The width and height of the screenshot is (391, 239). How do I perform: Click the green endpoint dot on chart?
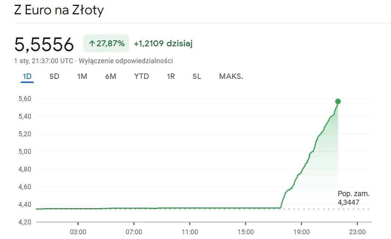338,101
